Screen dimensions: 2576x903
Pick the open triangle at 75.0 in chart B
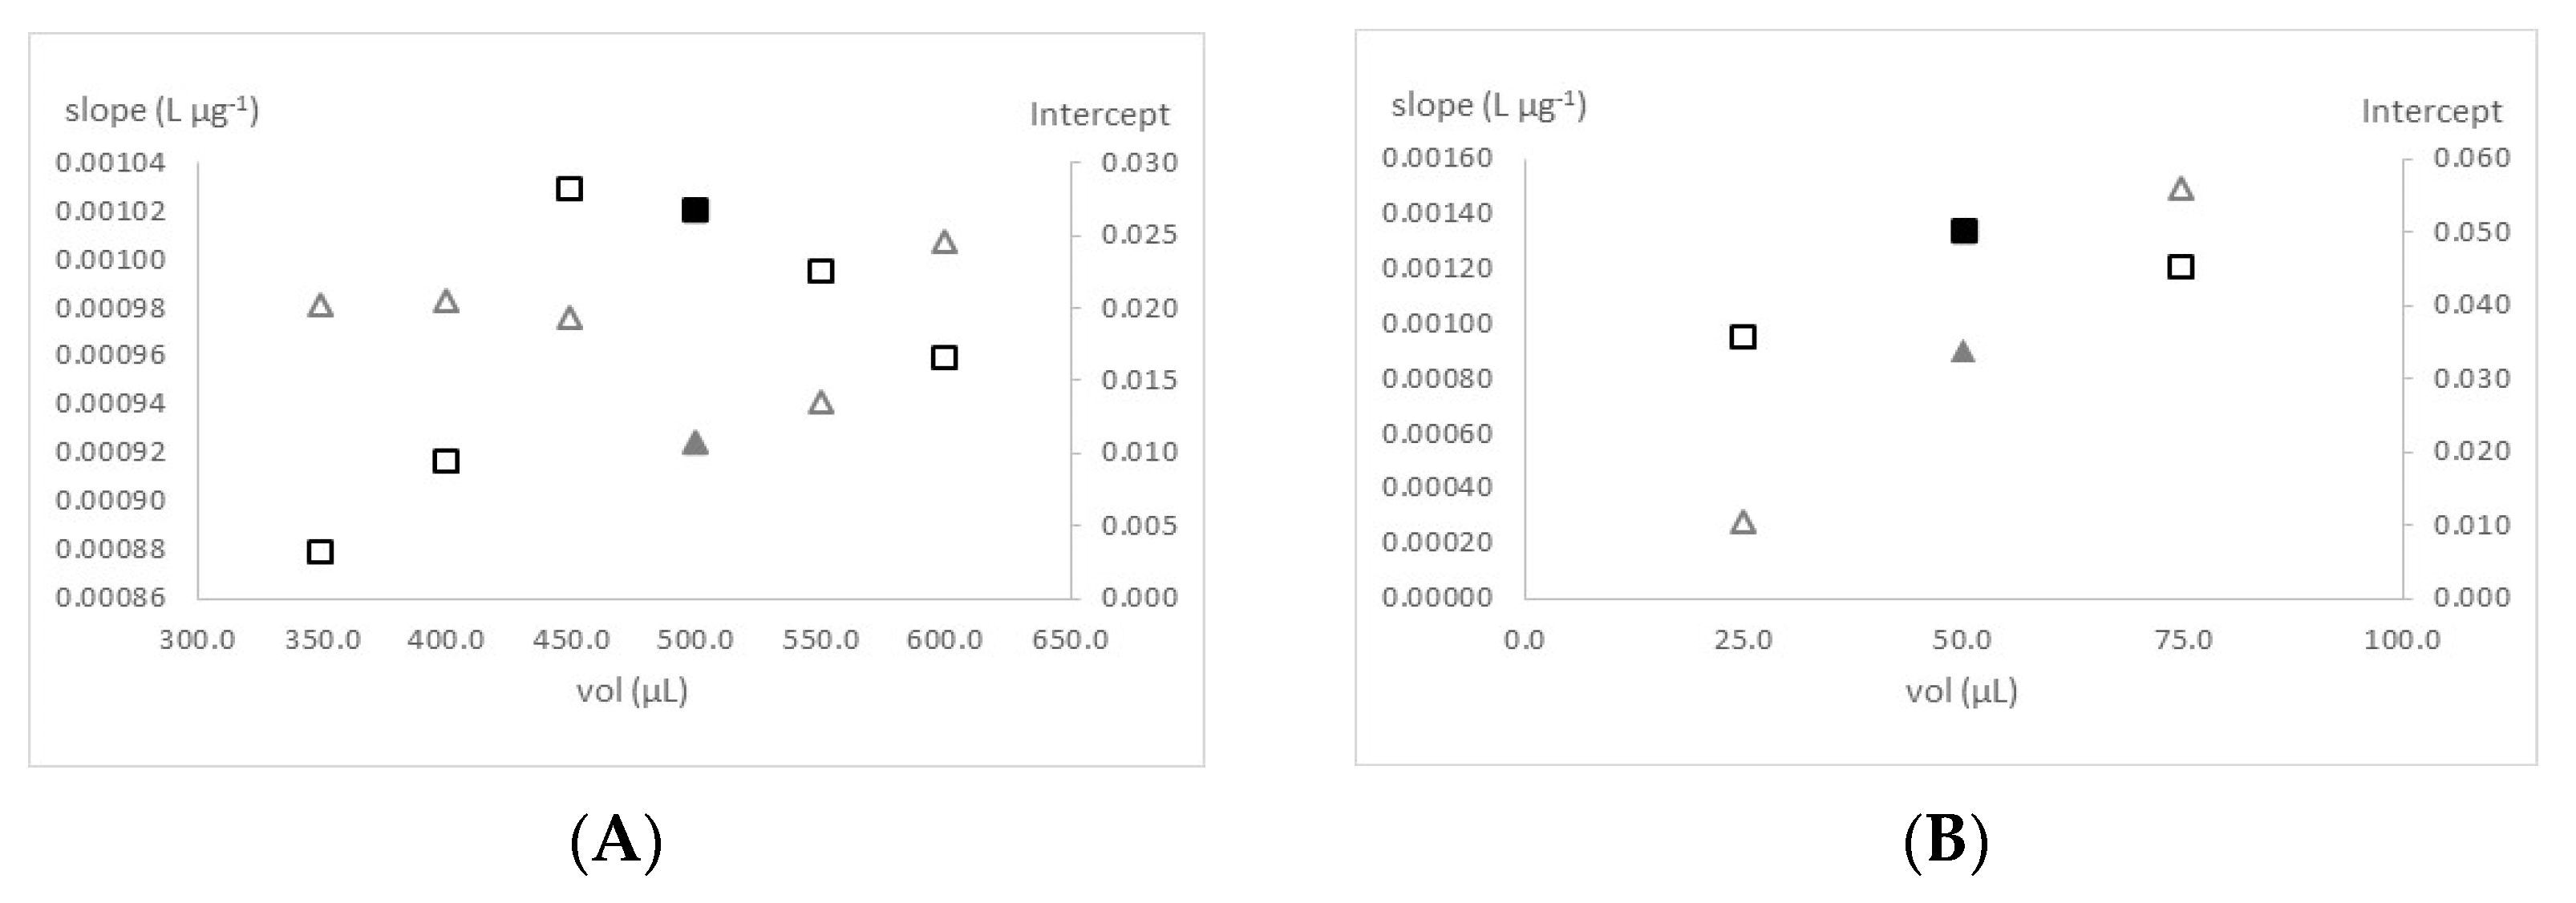click(x=2181, y=189)
